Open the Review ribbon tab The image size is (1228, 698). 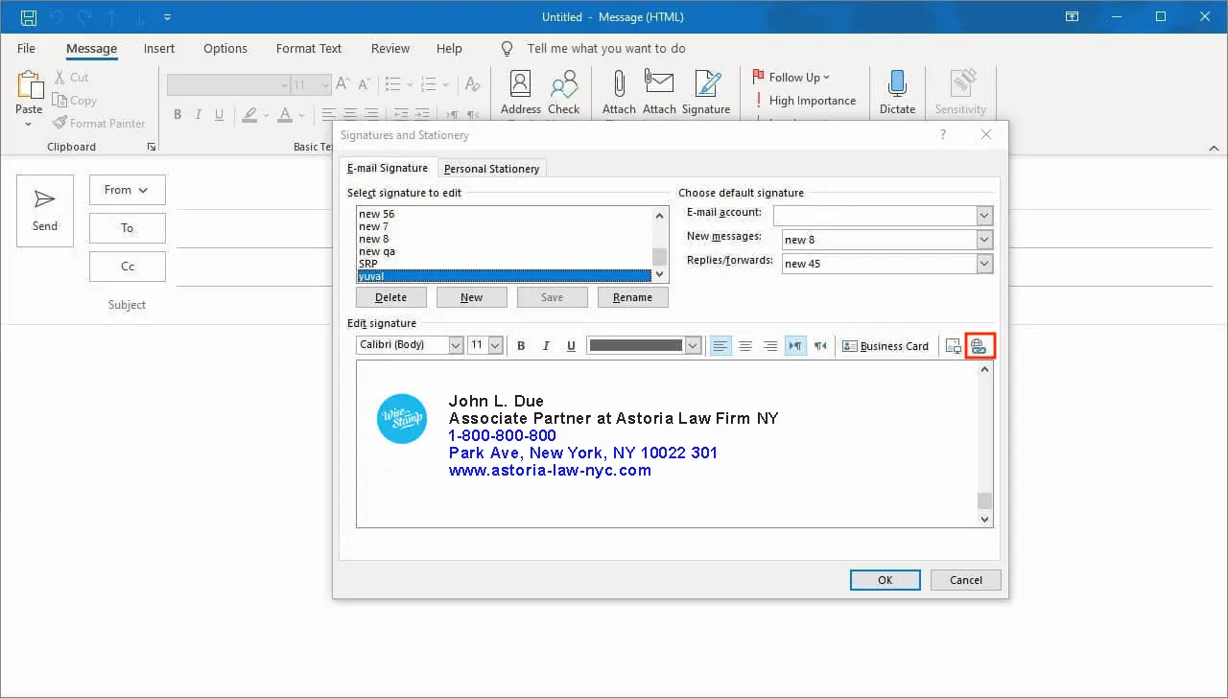(x=390, y=48)
